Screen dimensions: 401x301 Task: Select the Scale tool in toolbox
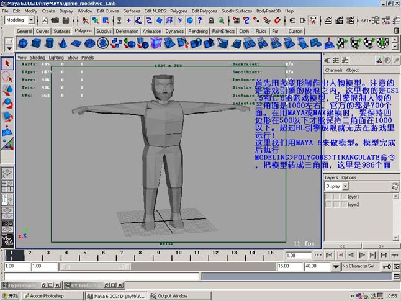point(7,117)
